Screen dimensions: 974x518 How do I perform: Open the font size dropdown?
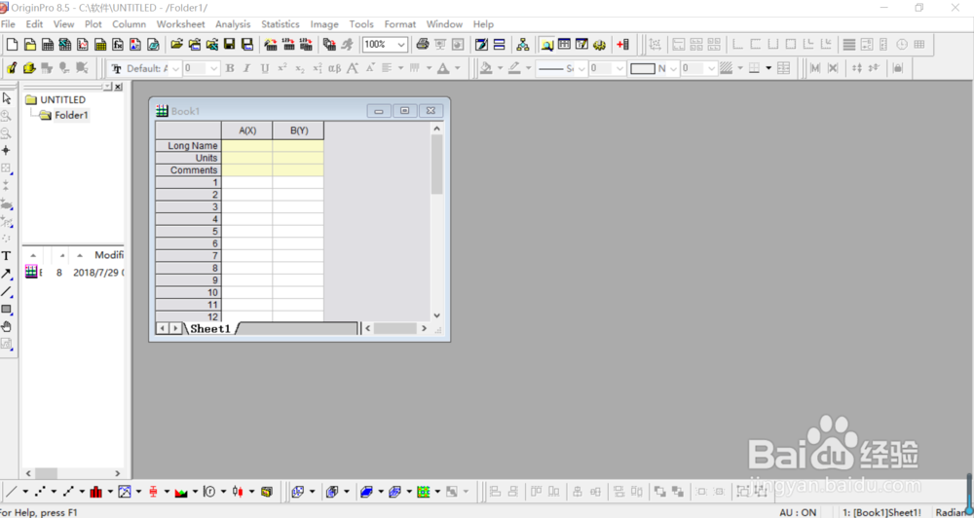pos(213,68)
